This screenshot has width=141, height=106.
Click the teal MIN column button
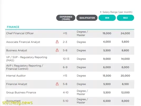[107, 18]
